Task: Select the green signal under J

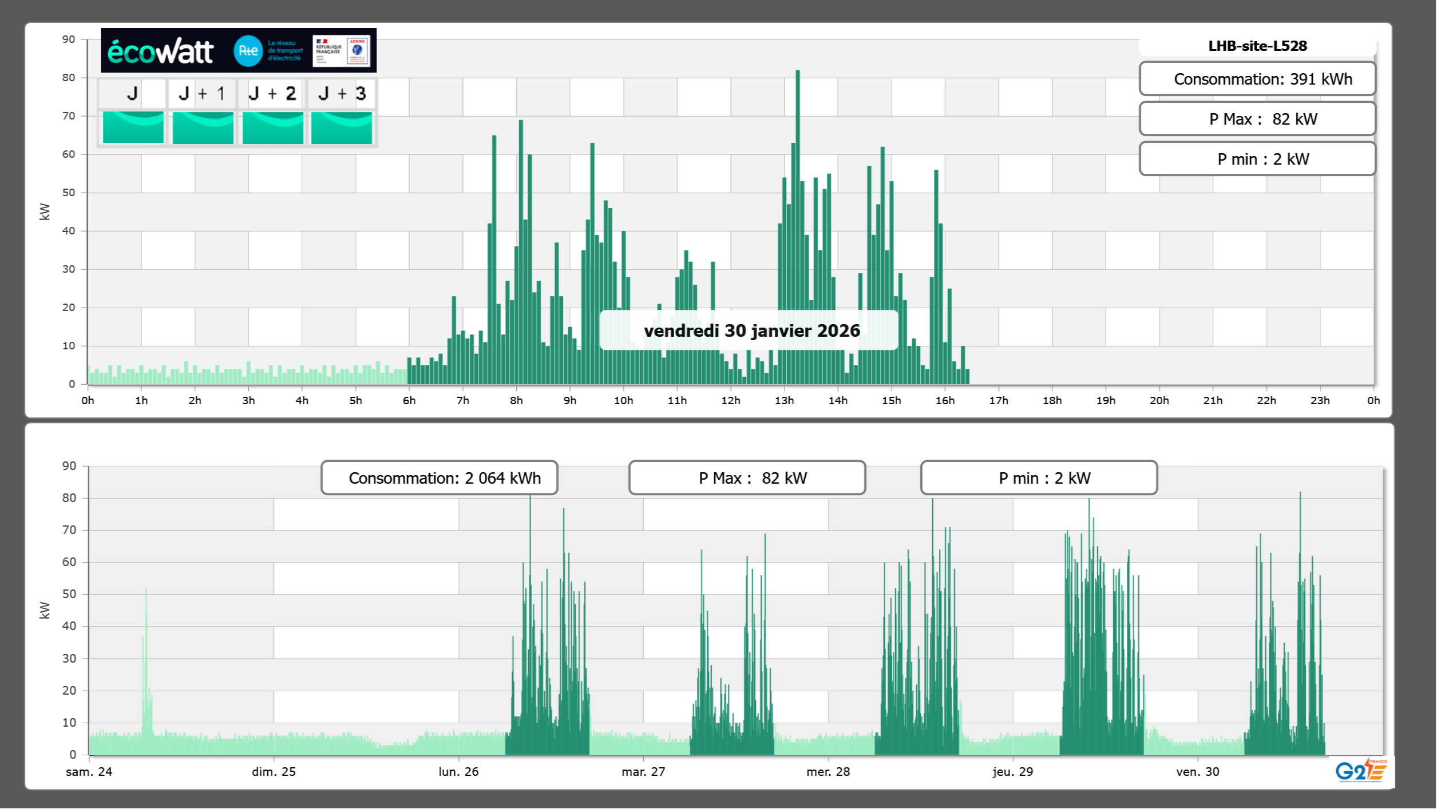Action: (x=133, y=127)
